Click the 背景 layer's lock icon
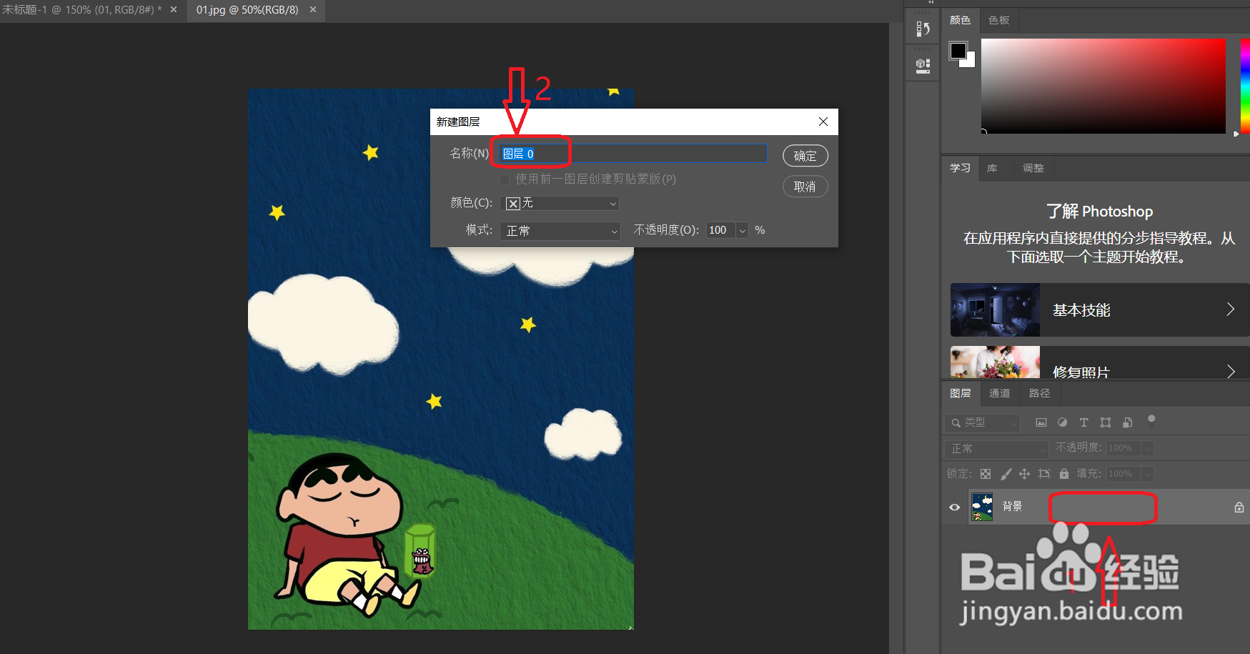This screenshot has width=1250, height=654. [1239, 507]
